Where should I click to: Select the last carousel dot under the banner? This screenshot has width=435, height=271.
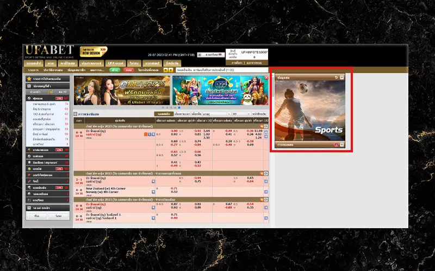pyautogui.click(x=179, y=108)
